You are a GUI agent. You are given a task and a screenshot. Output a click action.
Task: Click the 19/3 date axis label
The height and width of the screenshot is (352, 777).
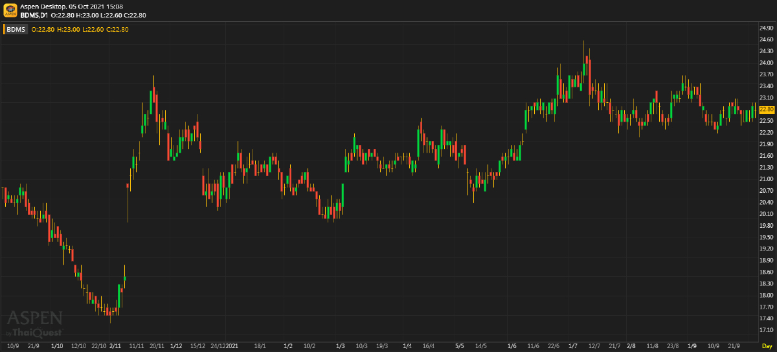click(x=382, y=346)
